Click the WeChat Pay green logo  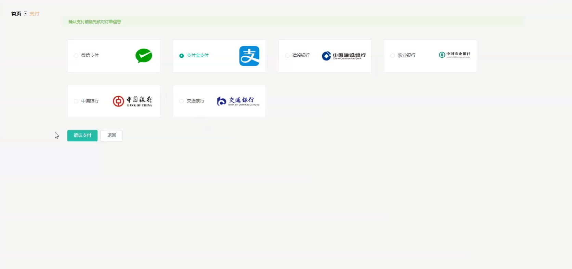point(144,56)
